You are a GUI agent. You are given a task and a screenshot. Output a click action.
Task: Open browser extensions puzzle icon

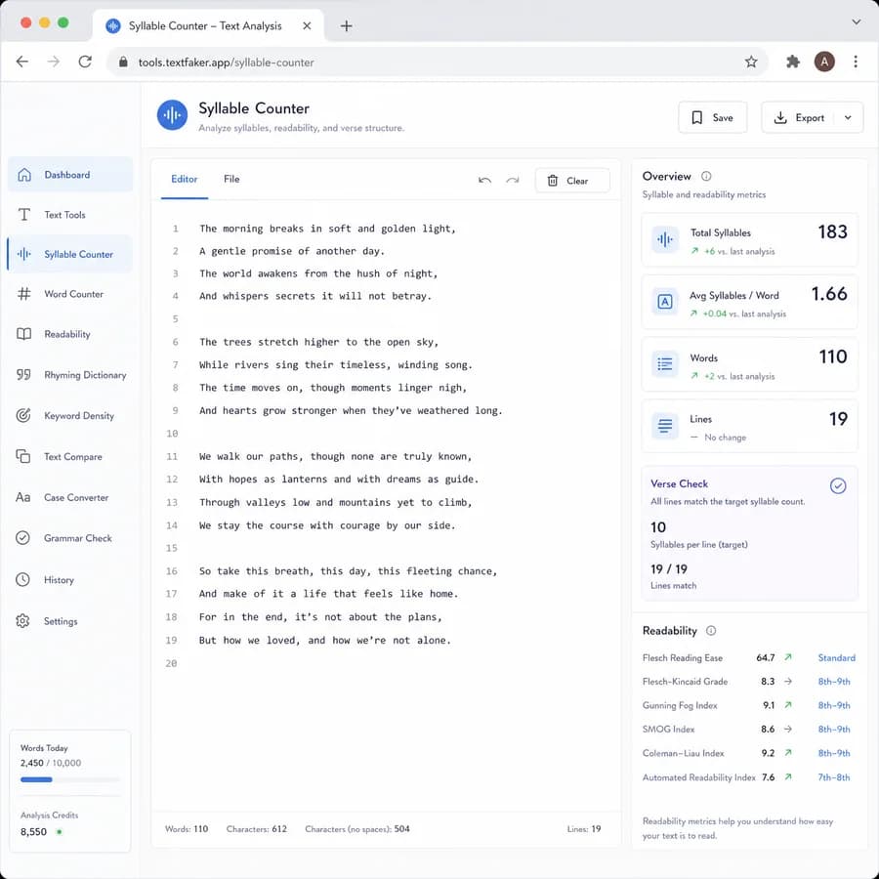pos(793,62)
